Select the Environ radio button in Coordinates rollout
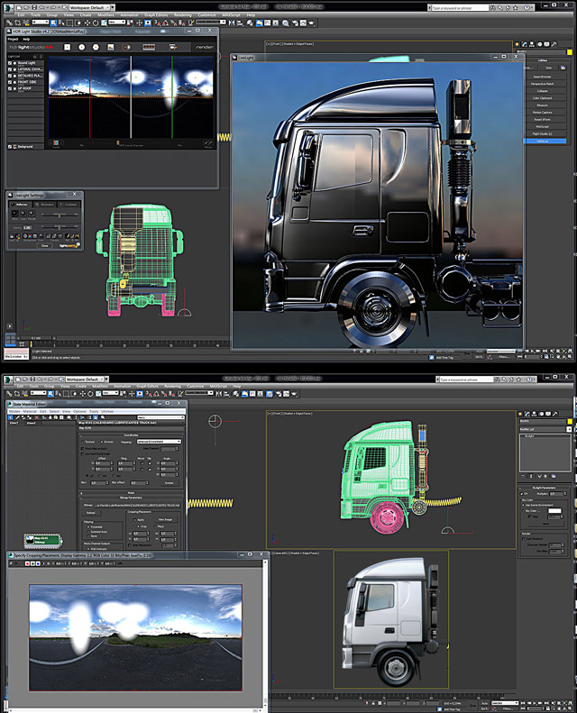The width and height of the screenshot is (577, 713). tap(101, 442)
